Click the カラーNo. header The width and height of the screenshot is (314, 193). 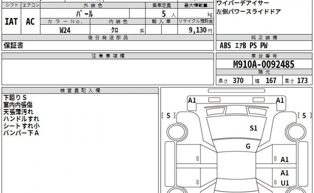pyautogui.click(x=65, y=21)
